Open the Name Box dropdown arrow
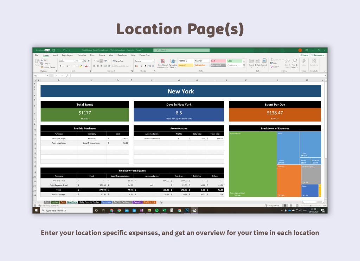Image resolution: width=360 pixels, height=261 pixels. coord(47,76)
